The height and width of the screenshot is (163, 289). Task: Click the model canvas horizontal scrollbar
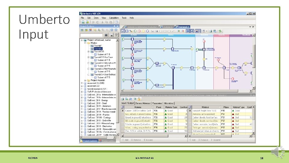click(186, 91)
